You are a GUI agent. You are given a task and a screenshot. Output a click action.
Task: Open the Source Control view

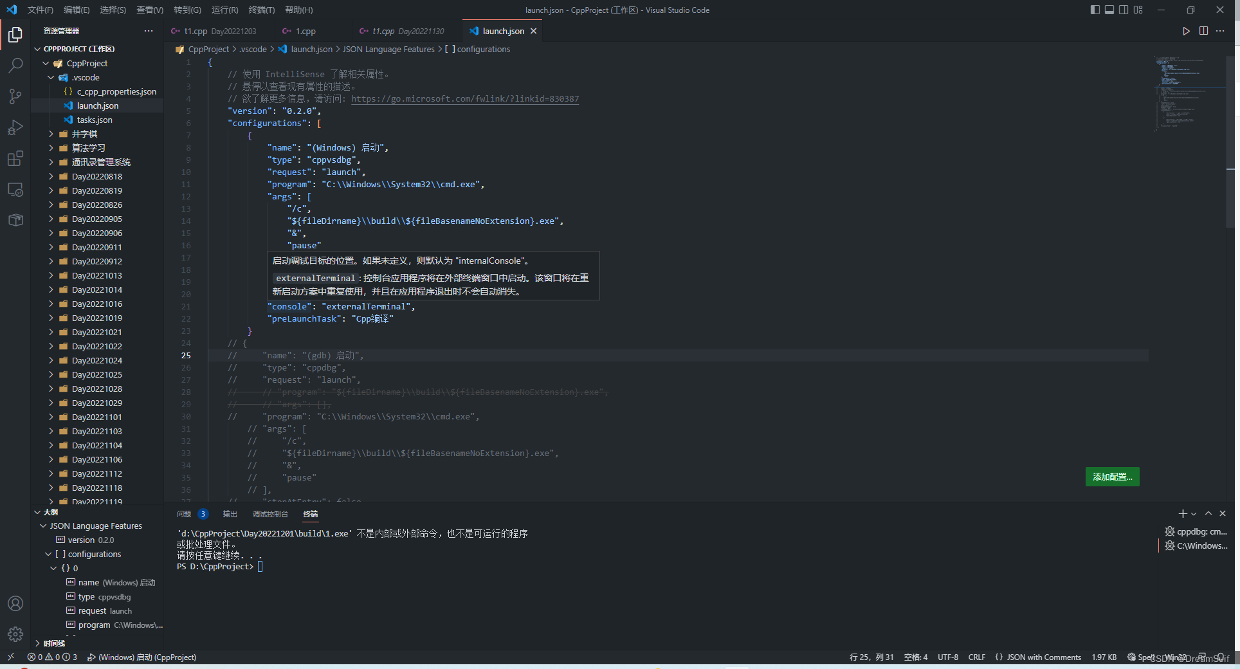point(15,96)
